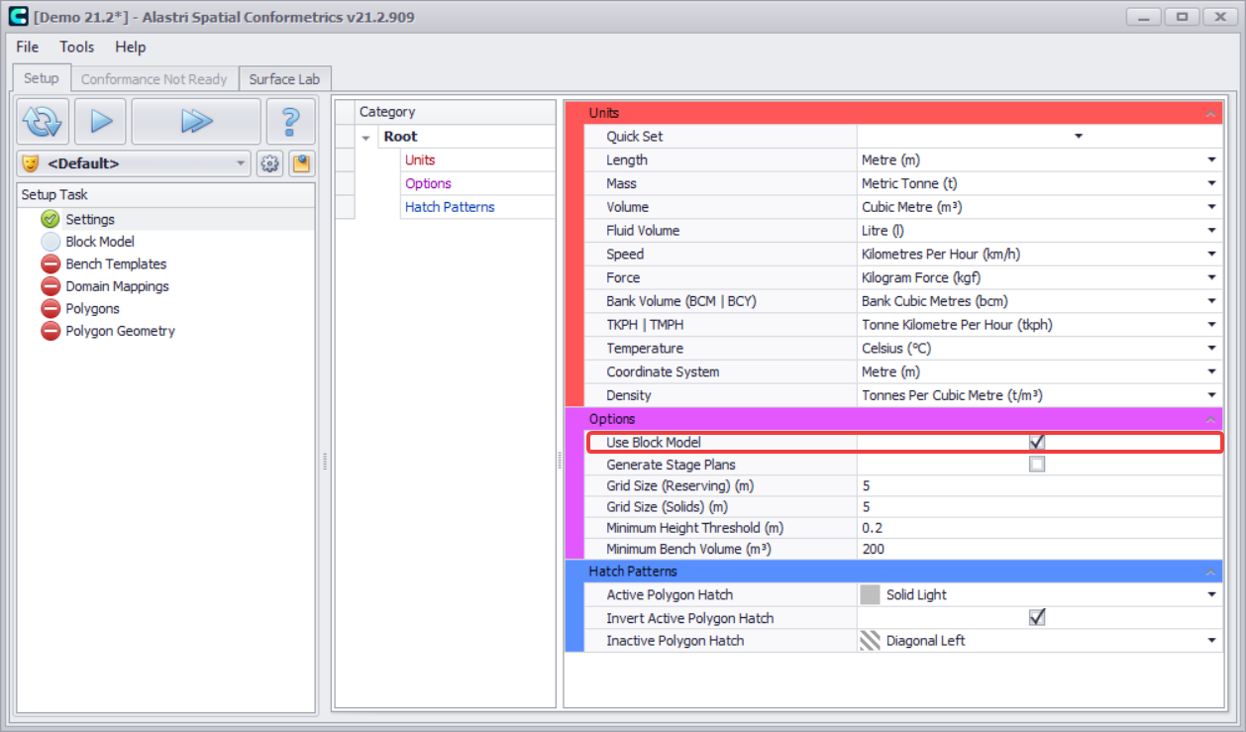Open the Mass unit dropdown
The image size is (1246, 732).
[x=1211, y=183]
